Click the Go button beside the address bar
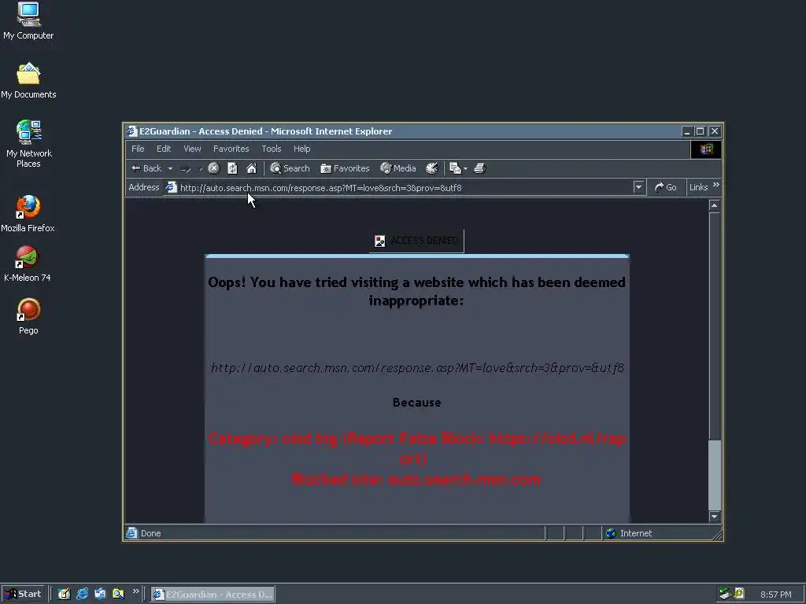This screenshot has width=806, height=604. 666,187
